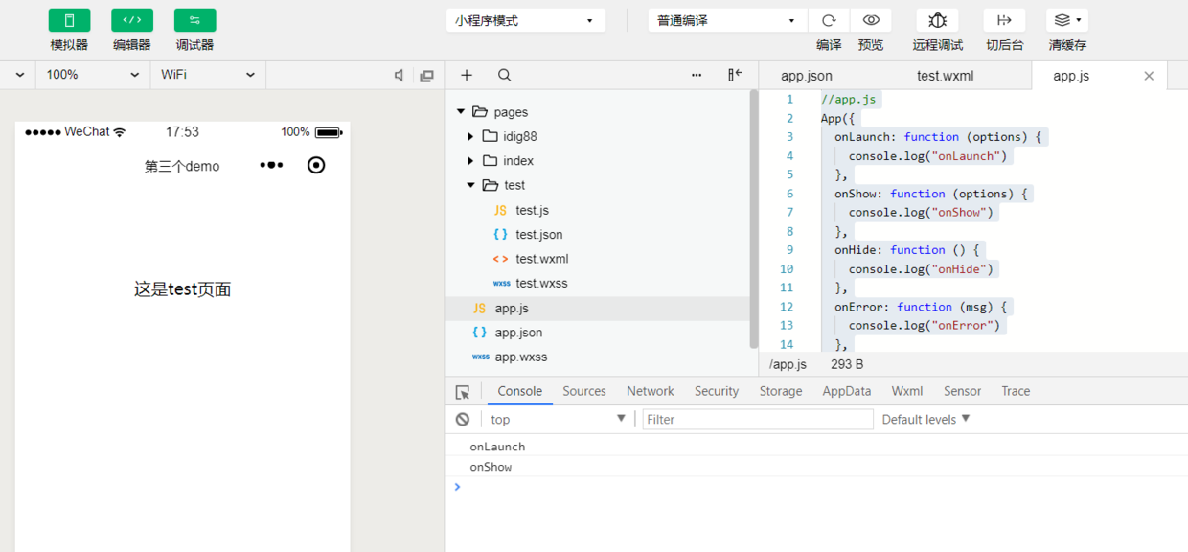1188x552 pixels.
Task: Open the Trace tab
Action: (1016, 391)
